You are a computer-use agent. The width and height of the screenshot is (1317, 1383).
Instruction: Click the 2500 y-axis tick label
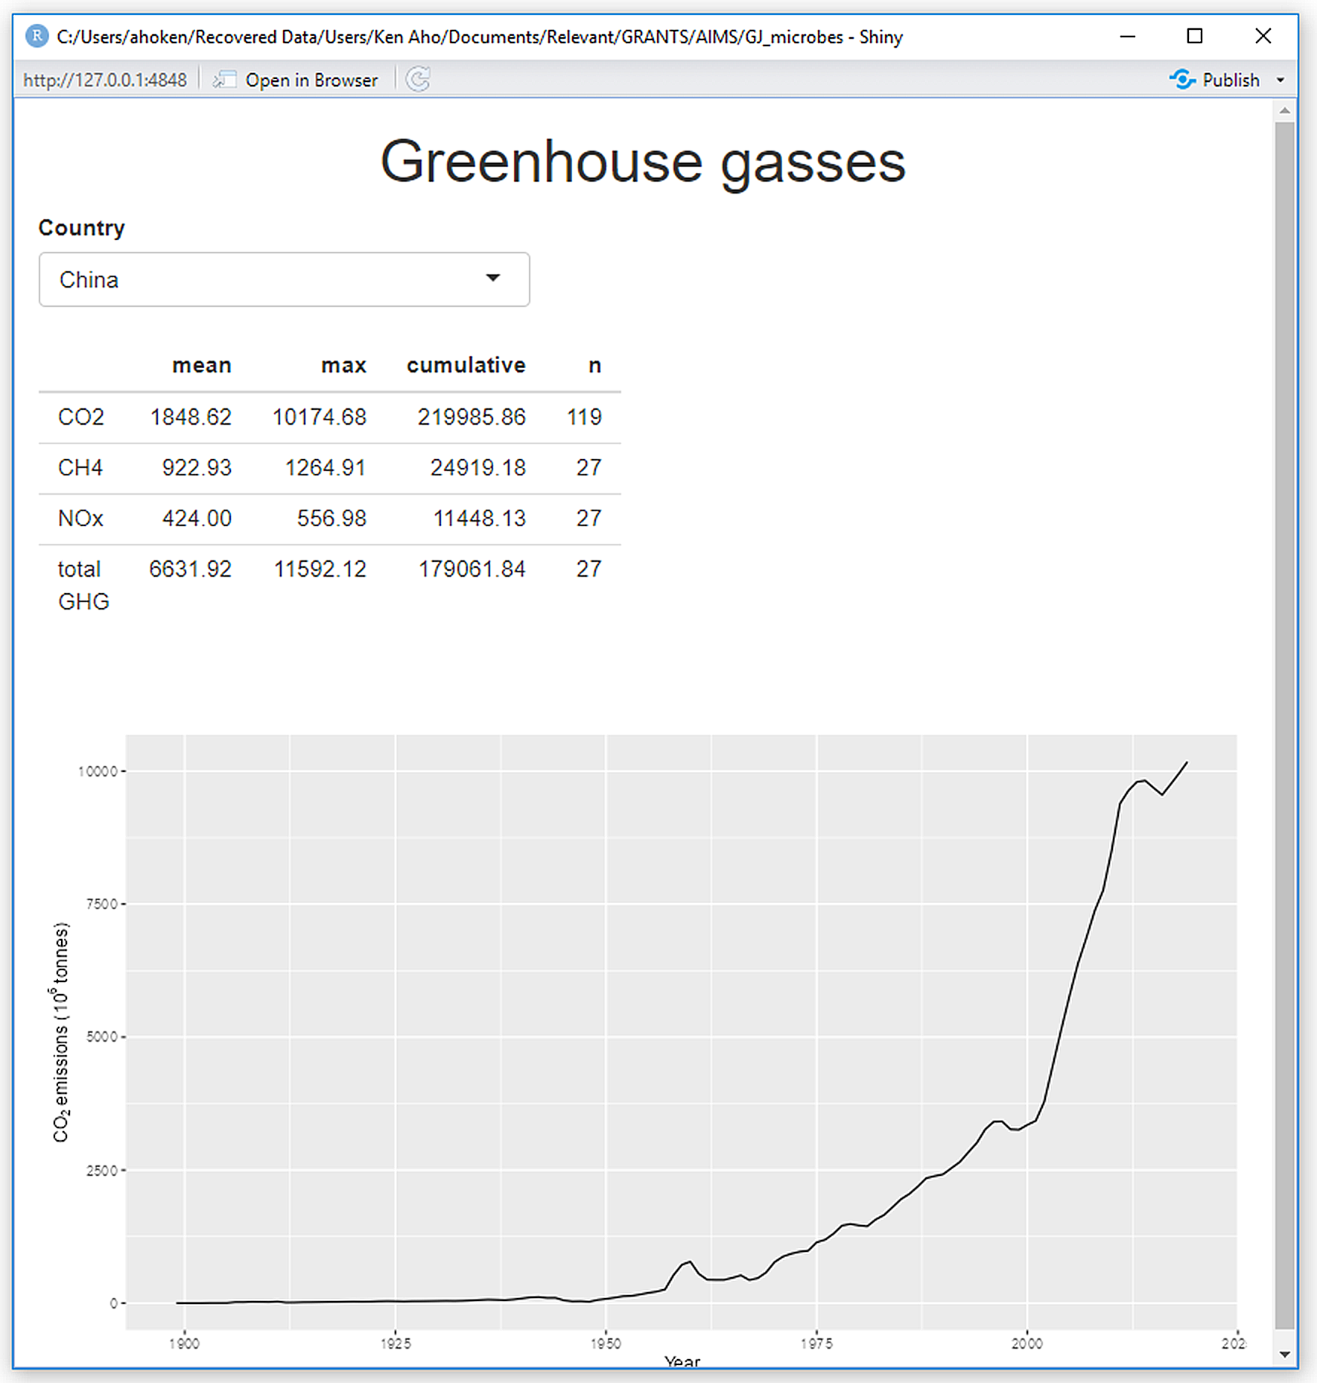102,1170
